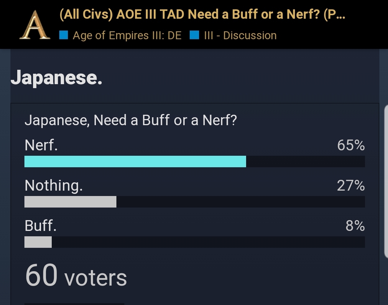Open the Age of Empires III: DE category
This screenshot has width=388, height=305.
pos(127,35)
